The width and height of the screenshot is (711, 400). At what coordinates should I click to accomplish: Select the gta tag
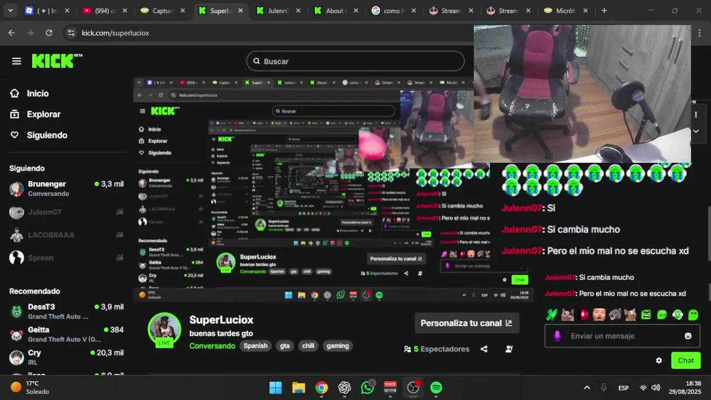pos(285,346)
